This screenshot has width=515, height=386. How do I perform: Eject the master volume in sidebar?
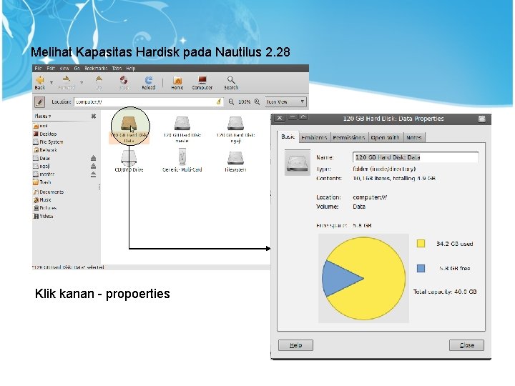tap(93, 174)
